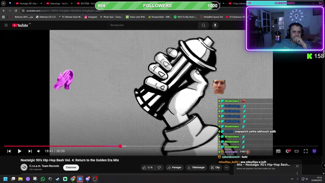Create a clip with Clip button

click(x=215, y=167)
